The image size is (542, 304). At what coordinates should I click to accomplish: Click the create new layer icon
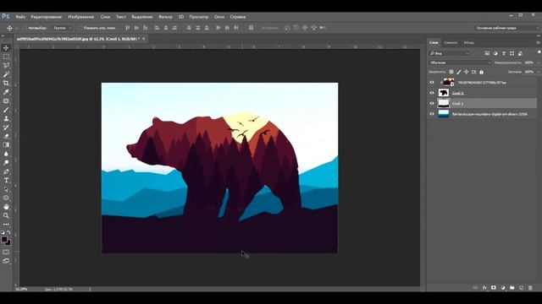522,288
